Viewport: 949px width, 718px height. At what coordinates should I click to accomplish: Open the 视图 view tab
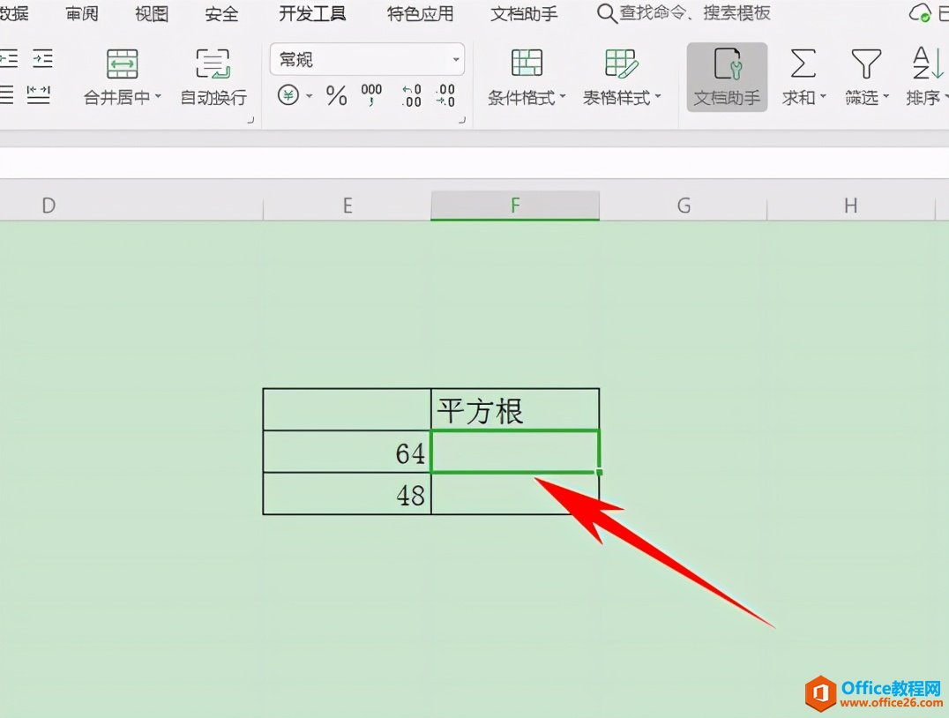tap(152, 13)
